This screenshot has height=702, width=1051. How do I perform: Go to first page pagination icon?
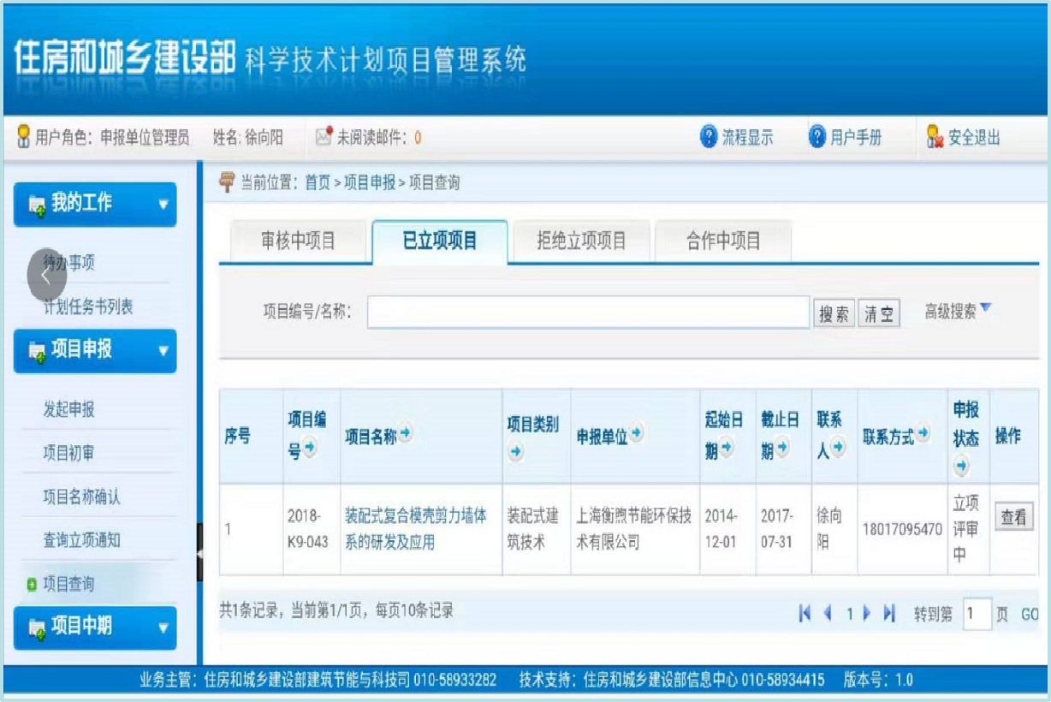click(805, 613)
